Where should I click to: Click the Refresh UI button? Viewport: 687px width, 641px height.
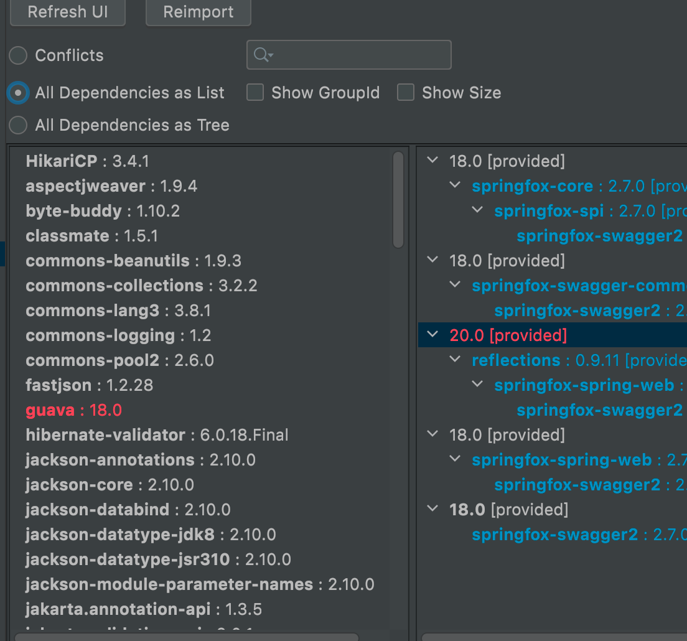[68, 12]
